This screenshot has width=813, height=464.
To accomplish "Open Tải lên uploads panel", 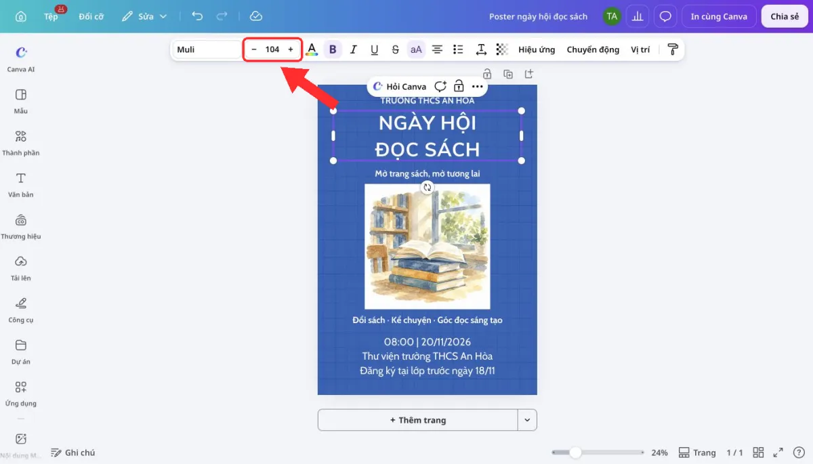I will [x=21, y=268].
